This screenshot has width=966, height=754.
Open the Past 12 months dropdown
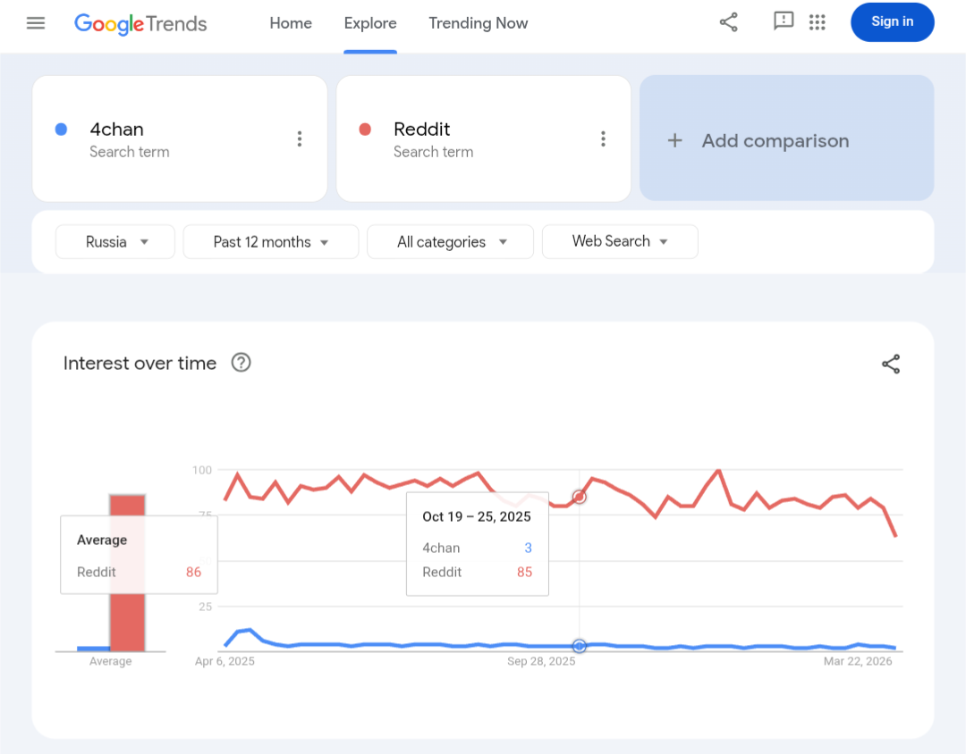tap(271, 242)
